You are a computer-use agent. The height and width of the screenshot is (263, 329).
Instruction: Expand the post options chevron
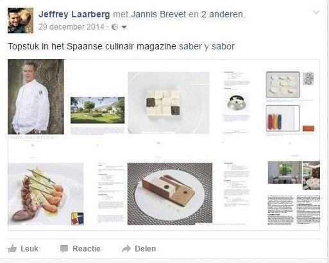316,13
